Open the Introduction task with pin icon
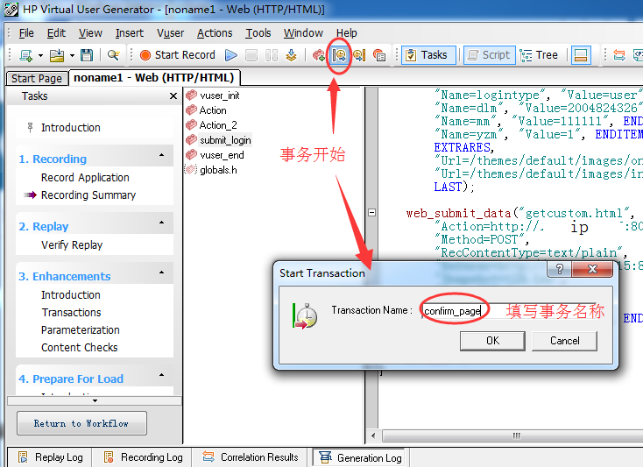Image resolution: width=643 pixels, height=467 pixels. click(71, 128)
